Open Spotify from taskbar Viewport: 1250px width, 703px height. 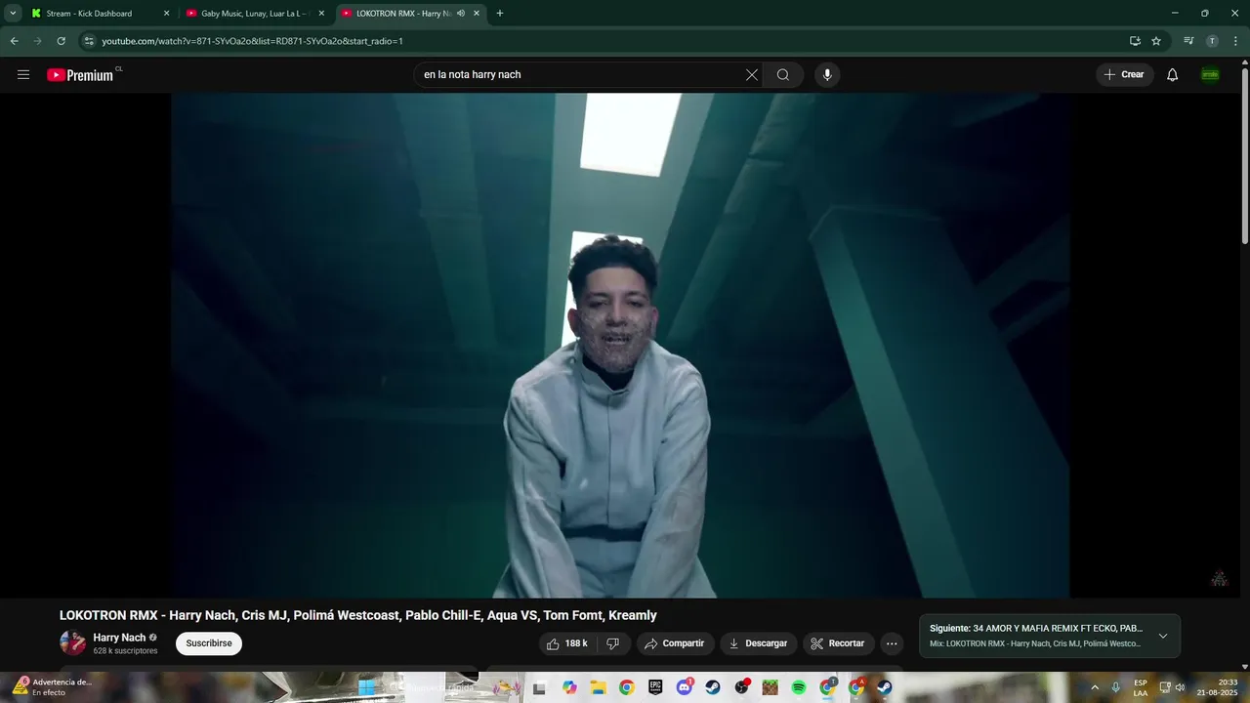[798, 688]
